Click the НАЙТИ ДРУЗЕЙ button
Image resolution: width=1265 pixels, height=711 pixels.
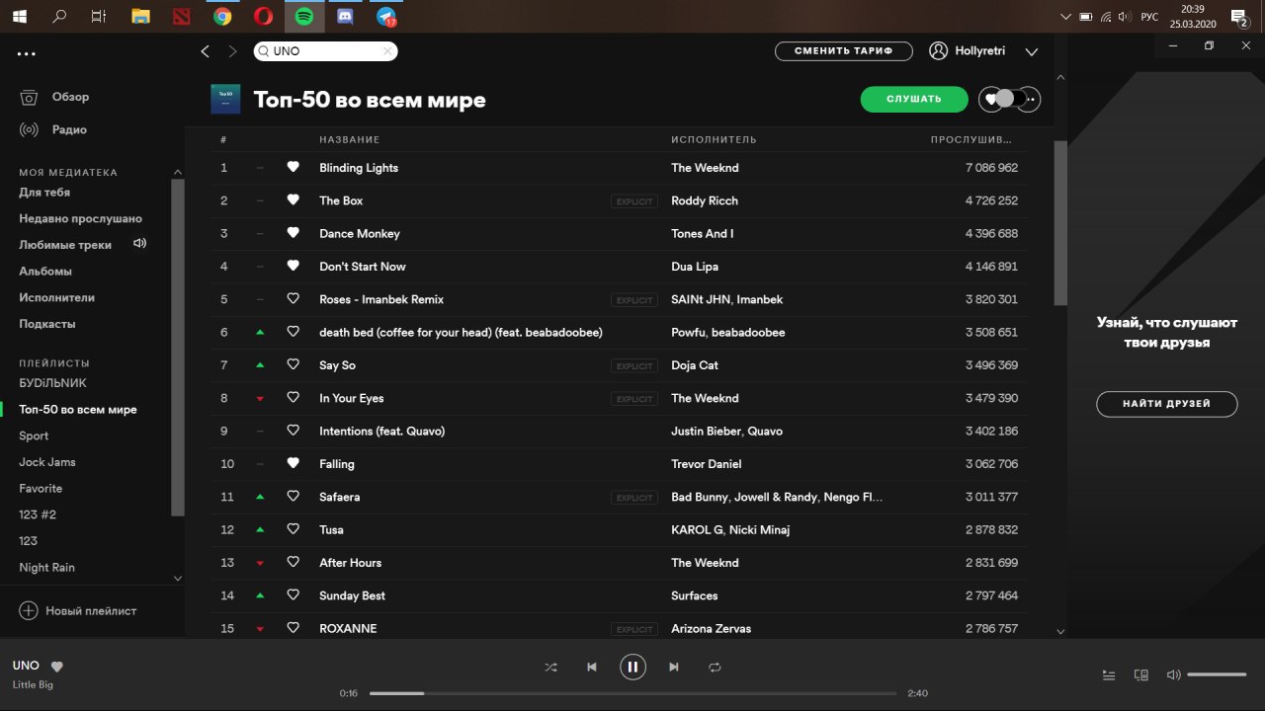(1166, 404)
